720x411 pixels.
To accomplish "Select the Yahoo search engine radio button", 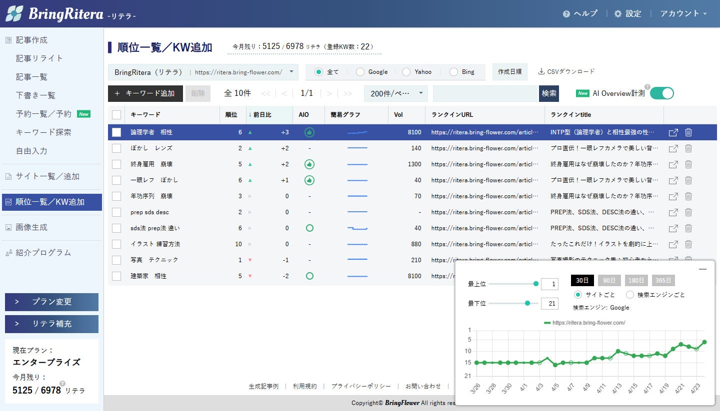I will [x=406, y=72].
